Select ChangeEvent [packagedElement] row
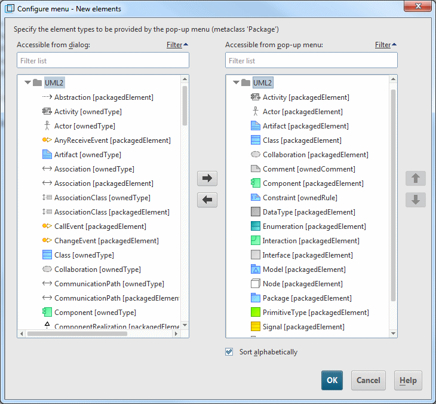This screenshot has width=436, height=404. coord(106,241)
